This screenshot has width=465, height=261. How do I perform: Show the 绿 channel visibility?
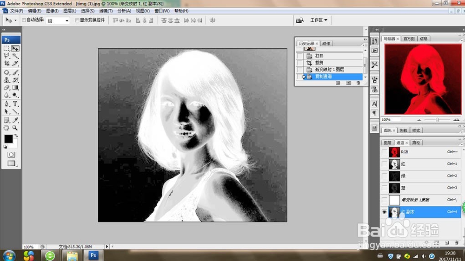click(x=385, y=176)
